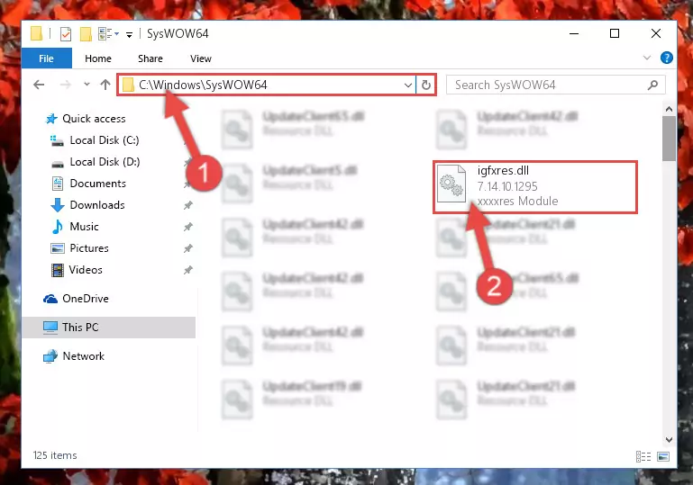Click the Network icon in sidebar

50,356
